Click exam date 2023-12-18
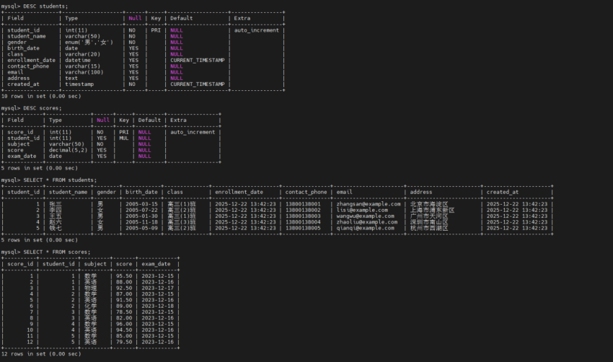 pyautogui.click(x=157, y=306)
